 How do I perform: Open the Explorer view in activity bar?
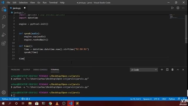point(4,9)
